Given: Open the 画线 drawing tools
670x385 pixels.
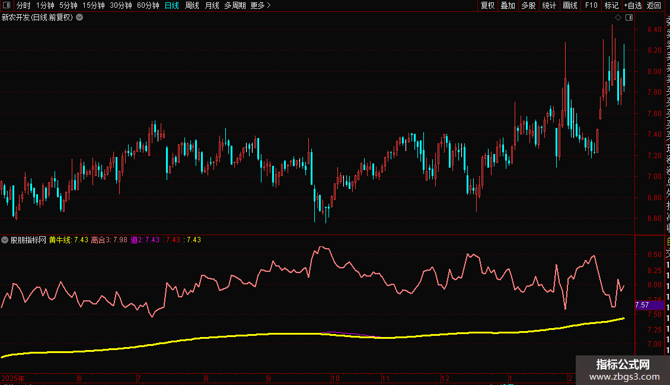Looking at the screenshot, I should click(570, 5).
